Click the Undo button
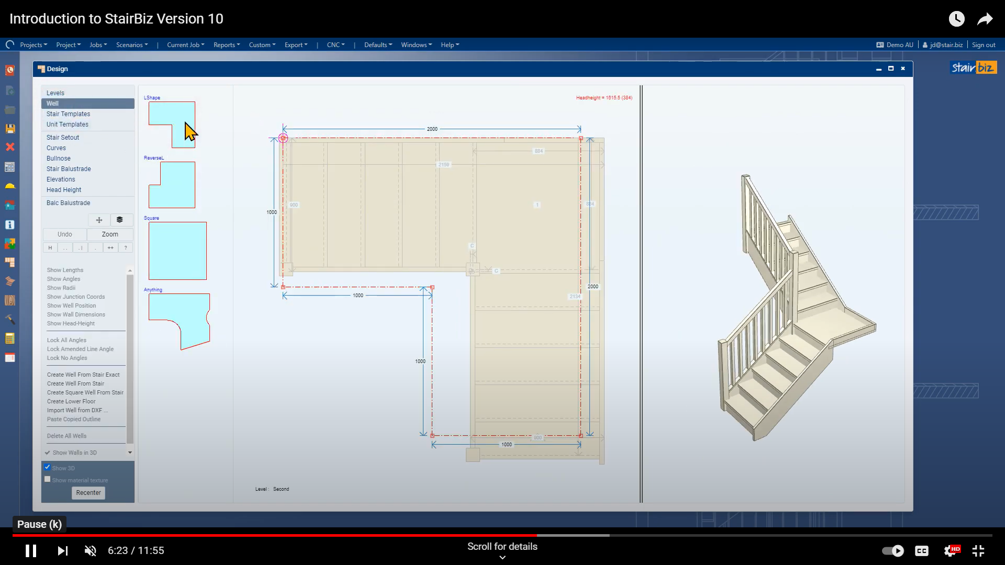This screenshot has width=1005, height=565. click(x=65, y=234)
